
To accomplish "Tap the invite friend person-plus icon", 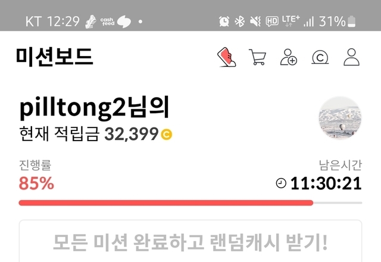I will point(289,57).
